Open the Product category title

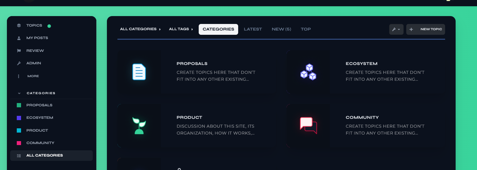click(189, 117)
